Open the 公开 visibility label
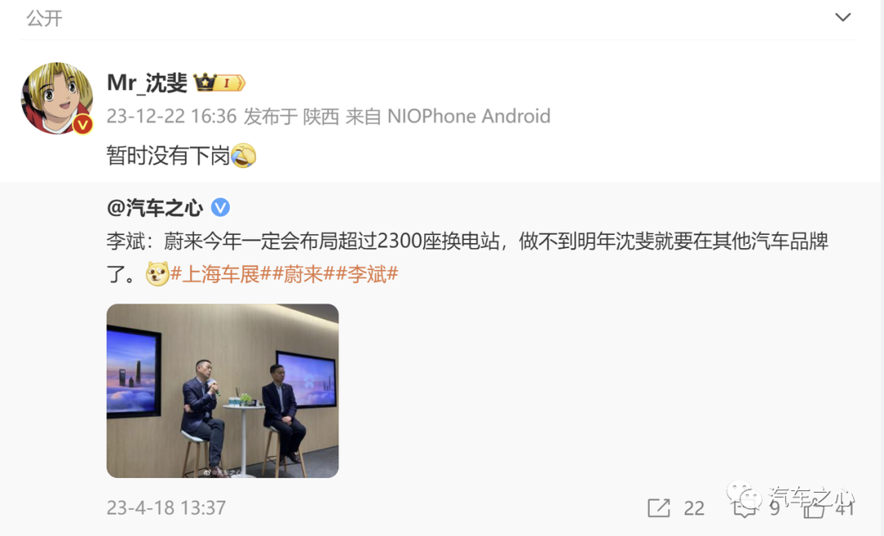The image size is (884, 536). click(44, 19)
